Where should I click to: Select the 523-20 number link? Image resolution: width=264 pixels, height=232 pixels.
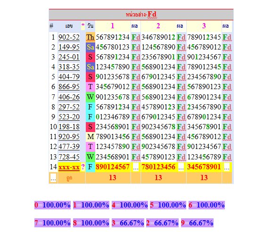(x=69, y=117)
